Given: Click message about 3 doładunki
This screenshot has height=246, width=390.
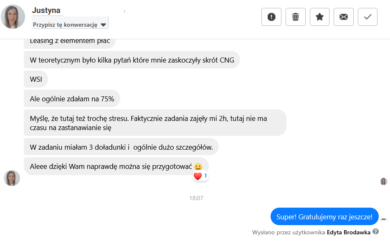Looking at the screenshot, I should (121, 147).
